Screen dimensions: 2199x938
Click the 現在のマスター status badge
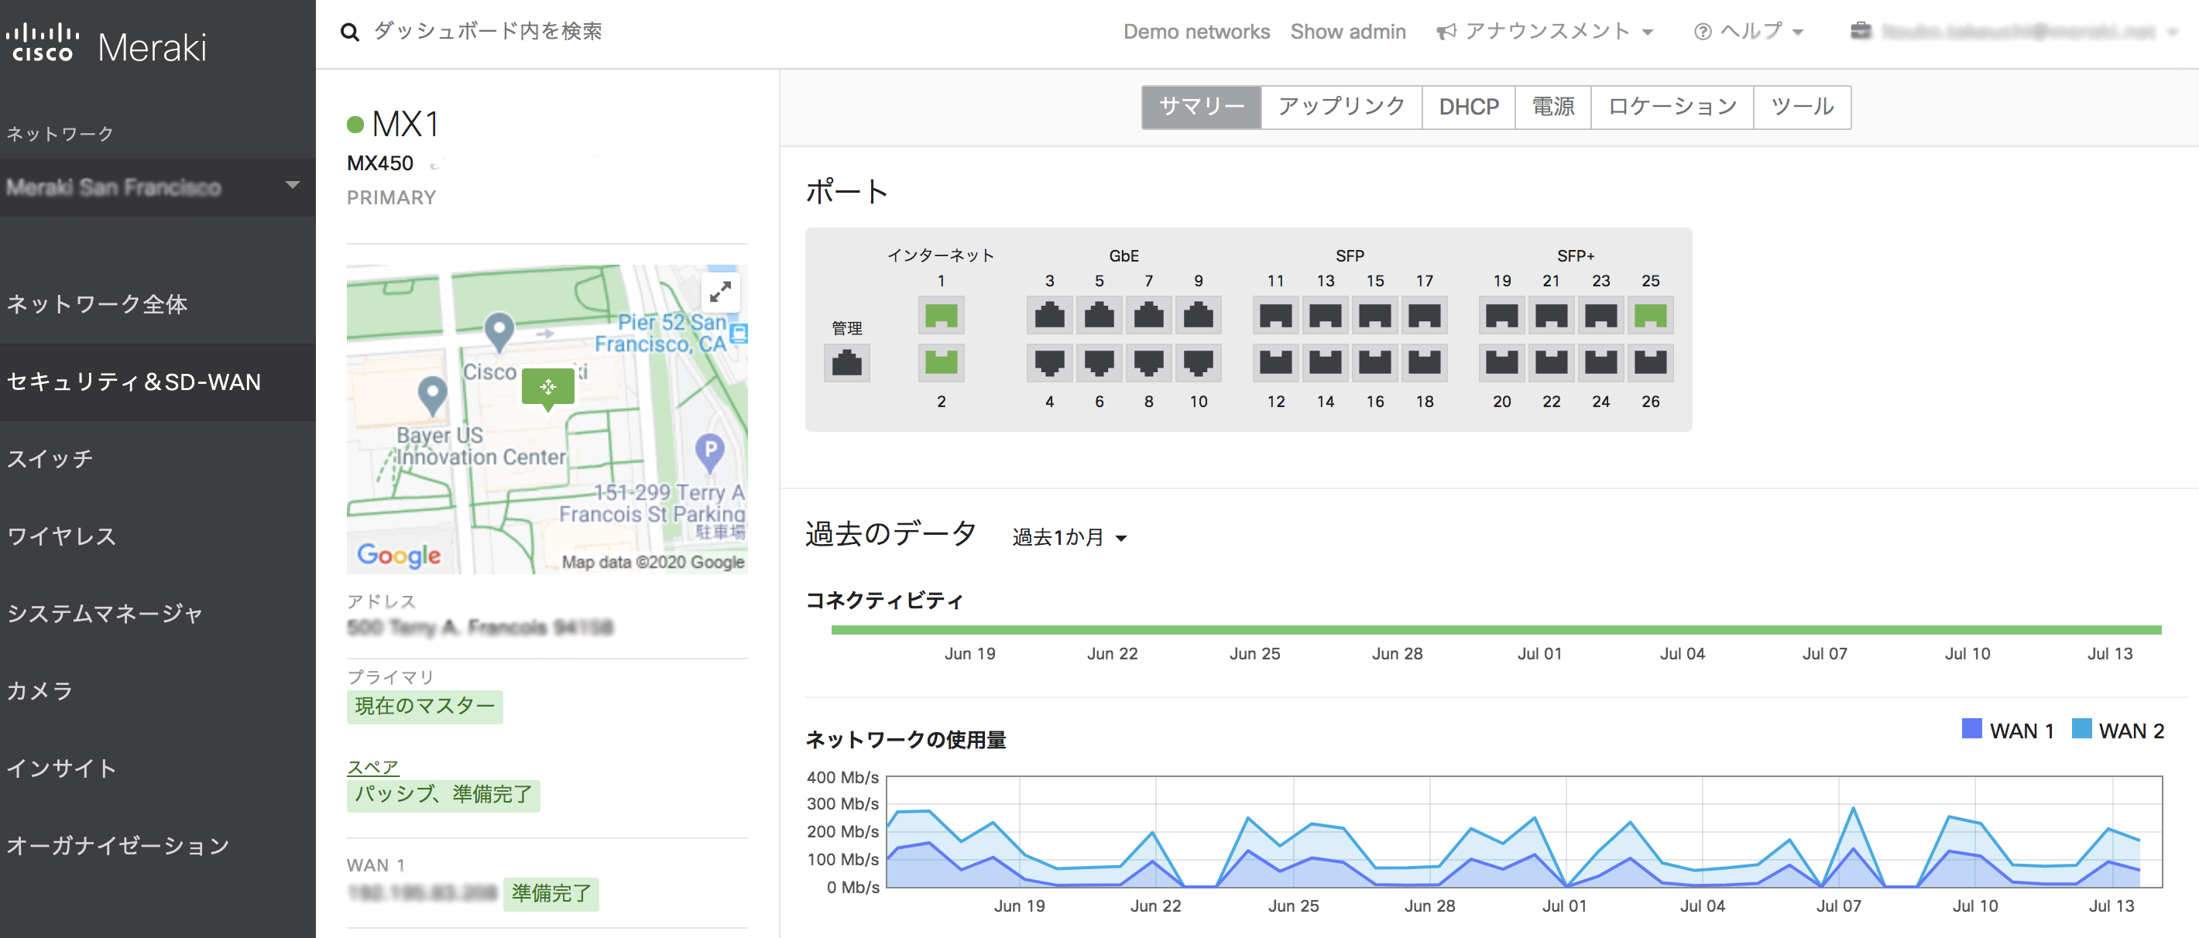point(424,707)
